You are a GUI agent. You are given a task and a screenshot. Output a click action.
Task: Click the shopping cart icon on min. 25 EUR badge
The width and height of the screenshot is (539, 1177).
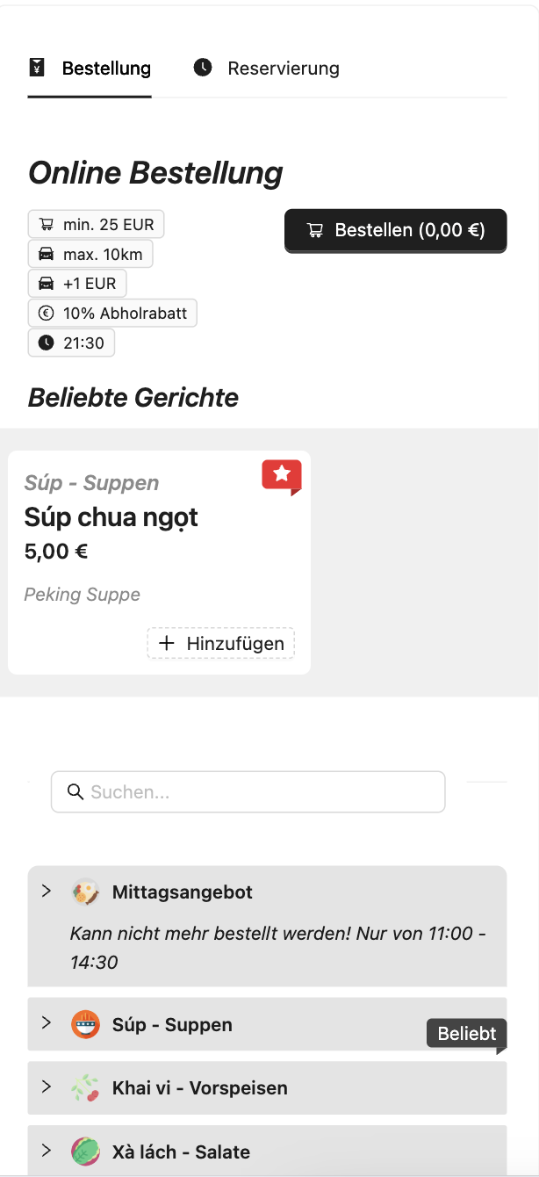[50, 224]
